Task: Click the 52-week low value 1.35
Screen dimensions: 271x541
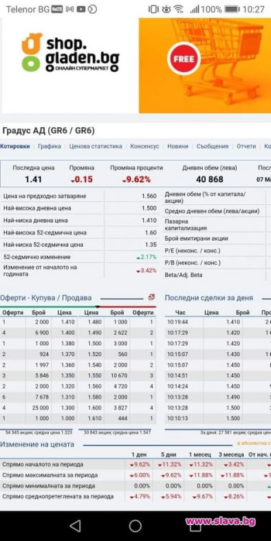Action: coord(151,245)
